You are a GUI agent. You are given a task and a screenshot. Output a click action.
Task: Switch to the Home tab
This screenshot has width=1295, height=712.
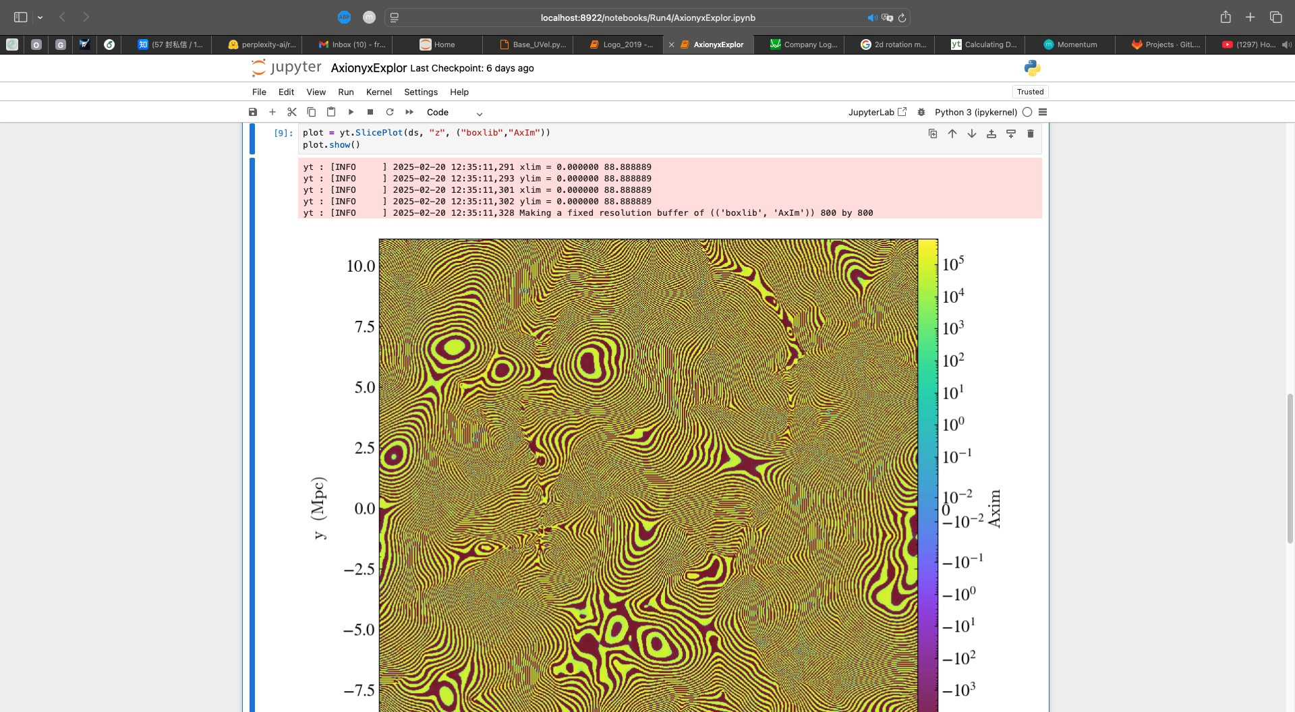[437, 44]
